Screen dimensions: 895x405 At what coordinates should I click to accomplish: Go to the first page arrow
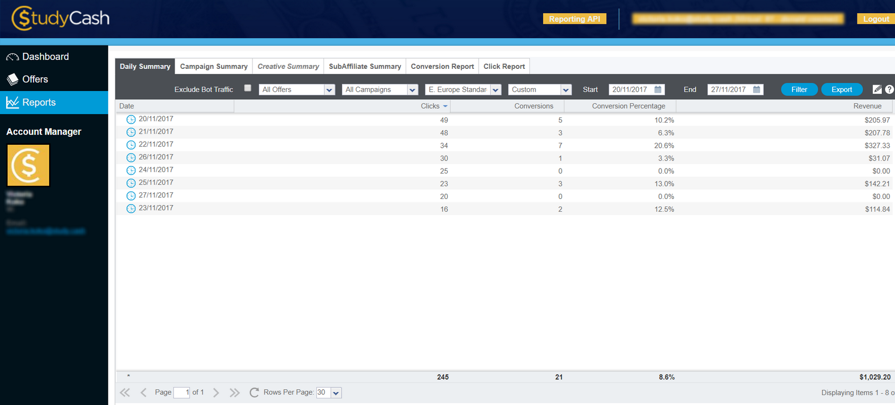point(125,392)
